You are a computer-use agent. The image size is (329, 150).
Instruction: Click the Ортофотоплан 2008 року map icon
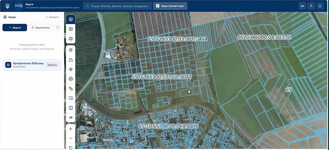point(8,65)
